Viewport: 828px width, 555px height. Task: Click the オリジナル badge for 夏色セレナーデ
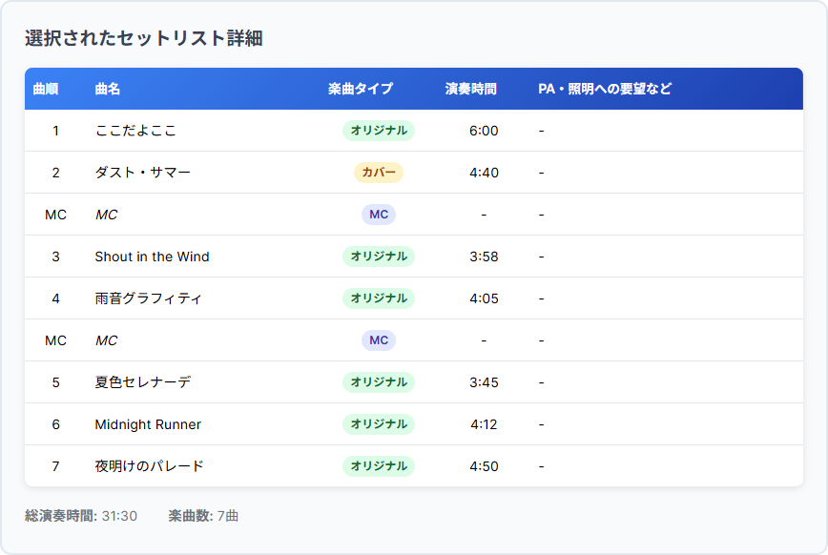point(378,382)
